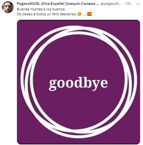143x145 pixels.
Task: Click the text "Buenas noches a los buenos."
Action: click(41, 9)
